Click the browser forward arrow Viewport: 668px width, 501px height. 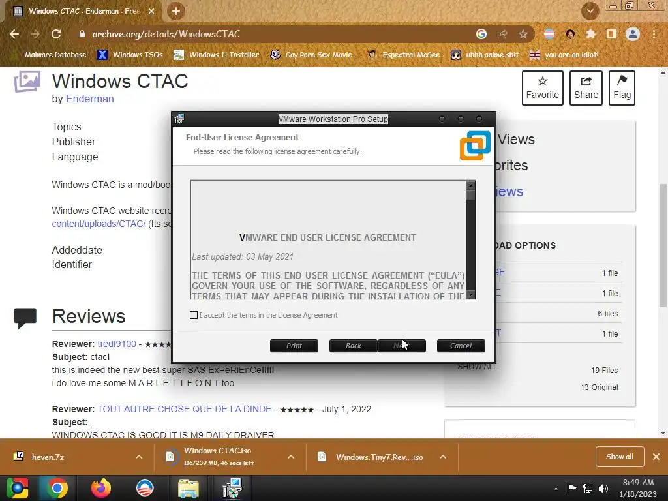pos(35,34)
